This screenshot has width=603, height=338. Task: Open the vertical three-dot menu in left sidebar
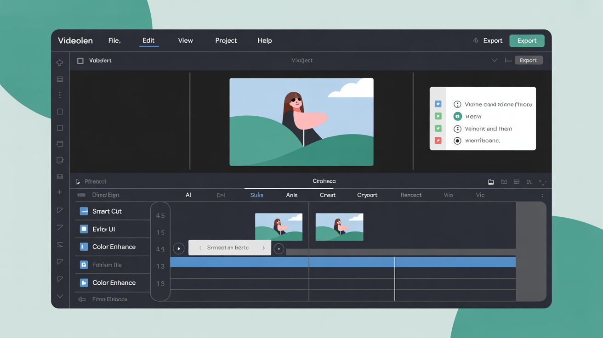coord(60,95)
